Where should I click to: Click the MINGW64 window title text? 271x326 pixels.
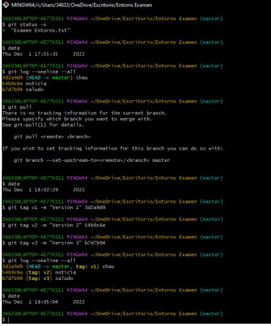tap(82, 5)
